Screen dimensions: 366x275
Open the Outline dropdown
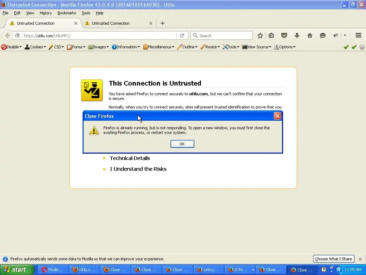[x=187, y=47]
